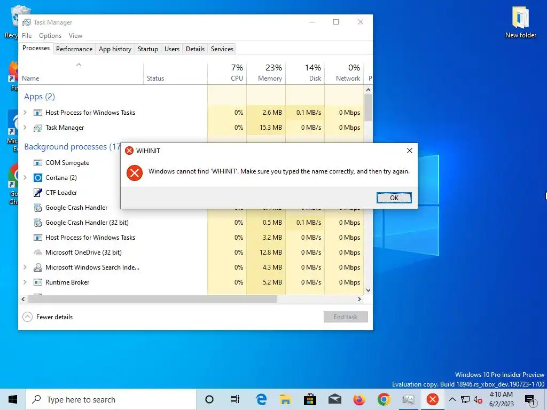Click the Google Crash Handler (32 bit) icon
The image size is (547, 410).
point(38,223)
